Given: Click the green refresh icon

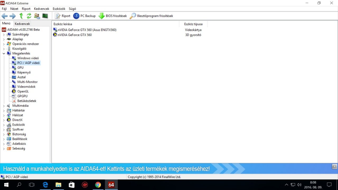Looking at the screenshot, I should pos(29,16).
